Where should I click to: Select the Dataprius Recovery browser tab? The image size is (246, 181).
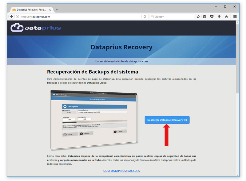(32, 10)
